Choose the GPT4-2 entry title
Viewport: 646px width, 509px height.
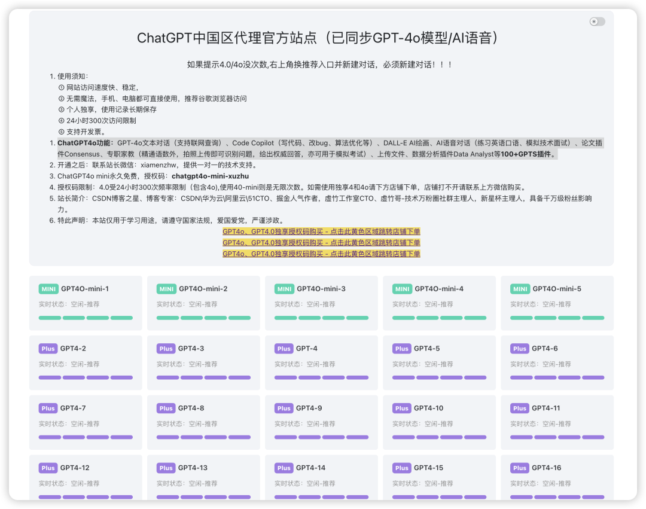tap(73, 349)
